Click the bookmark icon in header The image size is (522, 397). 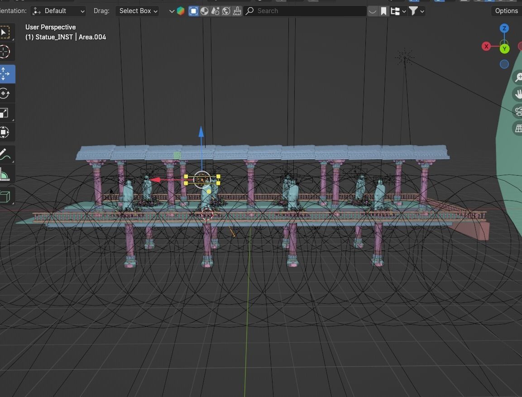coord(383,11)
